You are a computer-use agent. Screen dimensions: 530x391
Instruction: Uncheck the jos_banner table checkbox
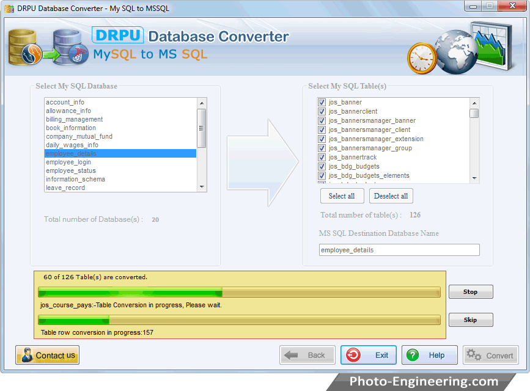(322, 103)
